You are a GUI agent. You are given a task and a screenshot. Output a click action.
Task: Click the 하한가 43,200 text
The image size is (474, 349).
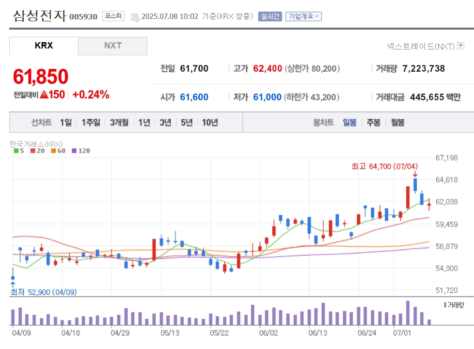click(x=312, y=97)
